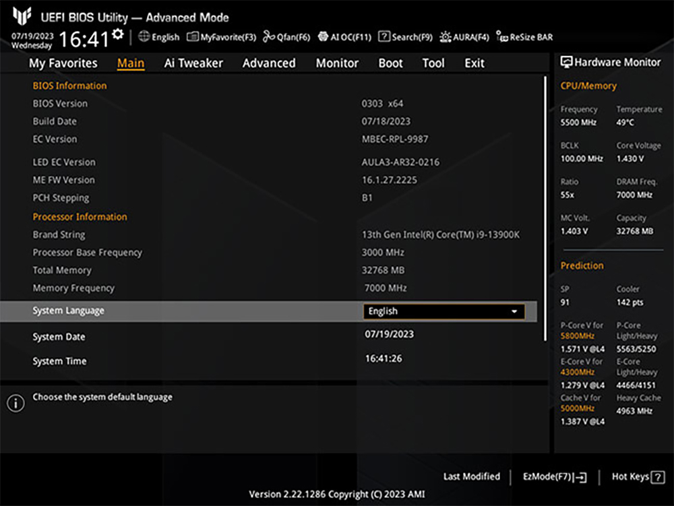The width and height of the screenshot is (674, 506).
Task: Click the System Date value 07/19/2023
Action: [389, 334]
